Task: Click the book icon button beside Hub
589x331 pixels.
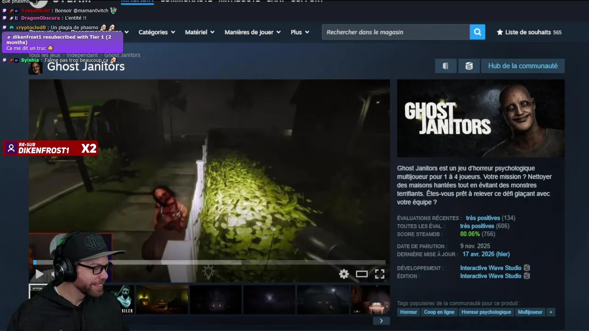Action: tap(445, 66)
